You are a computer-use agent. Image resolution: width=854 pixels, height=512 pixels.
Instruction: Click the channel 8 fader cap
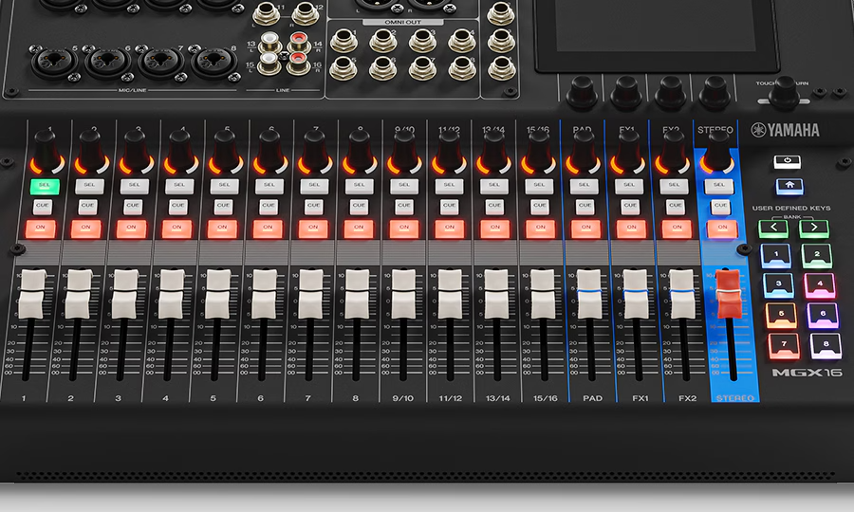357,293
